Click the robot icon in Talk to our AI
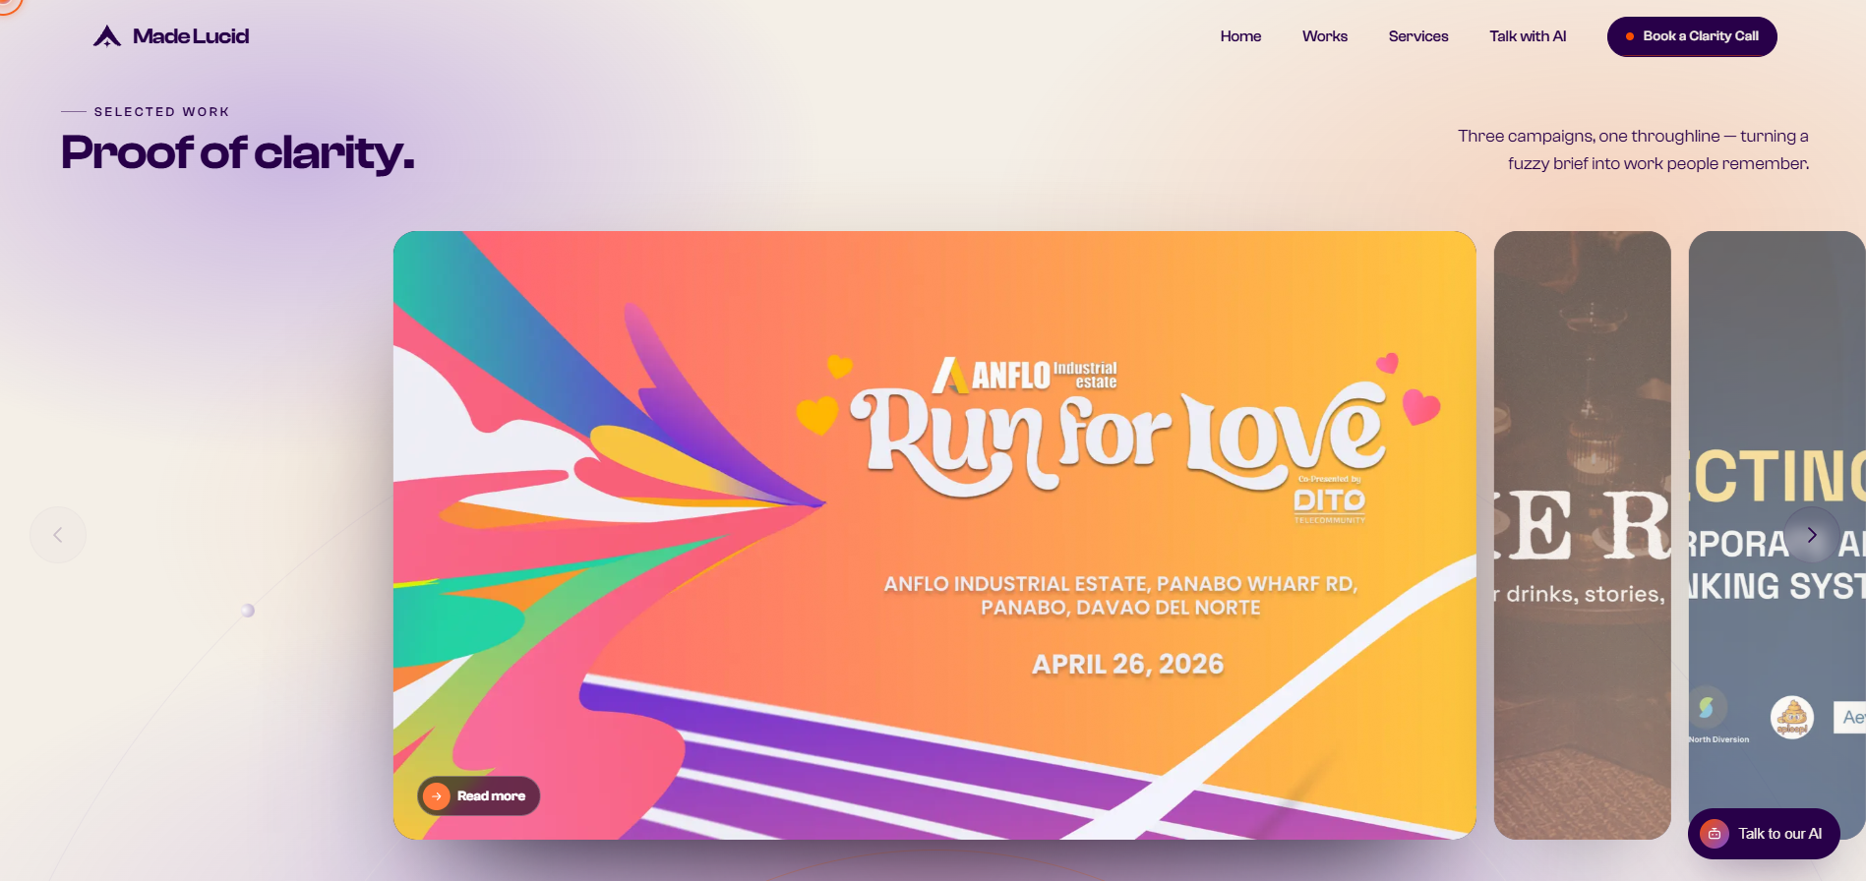The image size is (1866, 881). pos(1715,834)
